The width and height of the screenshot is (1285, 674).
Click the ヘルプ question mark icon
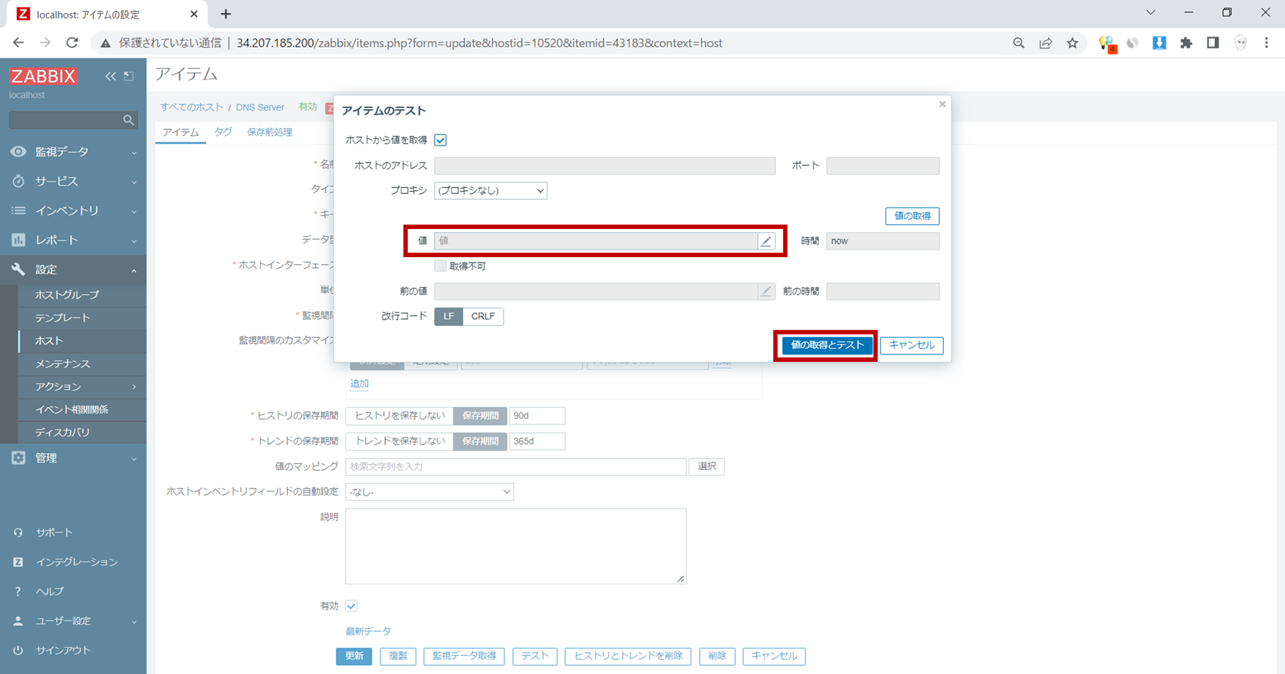(x=18, y=592)
